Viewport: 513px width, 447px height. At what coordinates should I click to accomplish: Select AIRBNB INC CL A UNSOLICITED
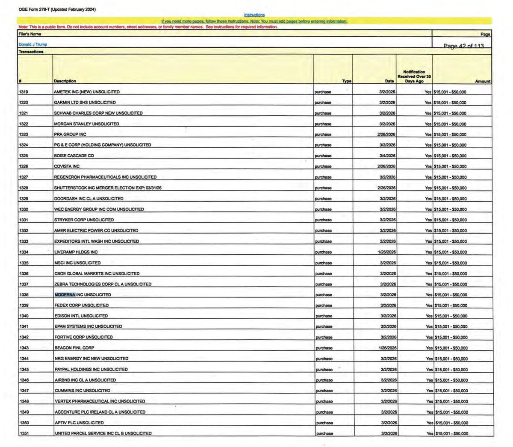tap(85, 380)
